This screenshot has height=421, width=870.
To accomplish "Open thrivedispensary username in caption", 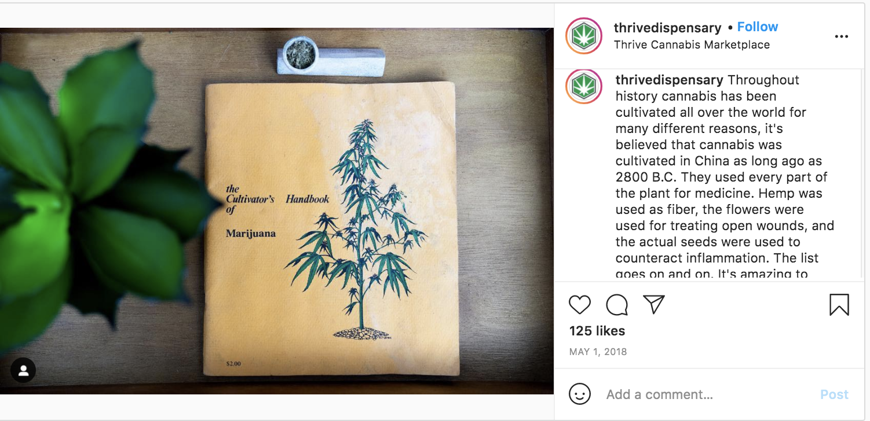I will [669, 80].
